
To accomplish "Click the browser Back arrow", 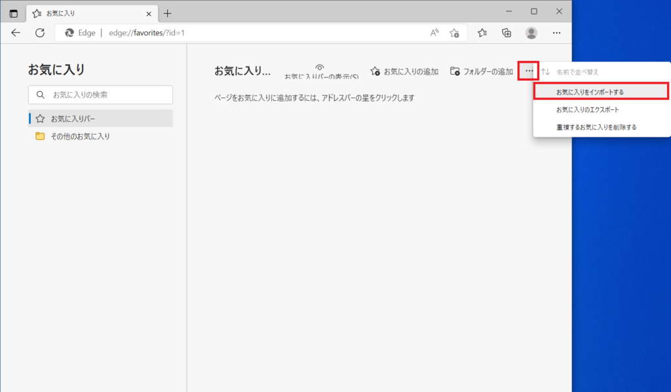I will [16, 33].
